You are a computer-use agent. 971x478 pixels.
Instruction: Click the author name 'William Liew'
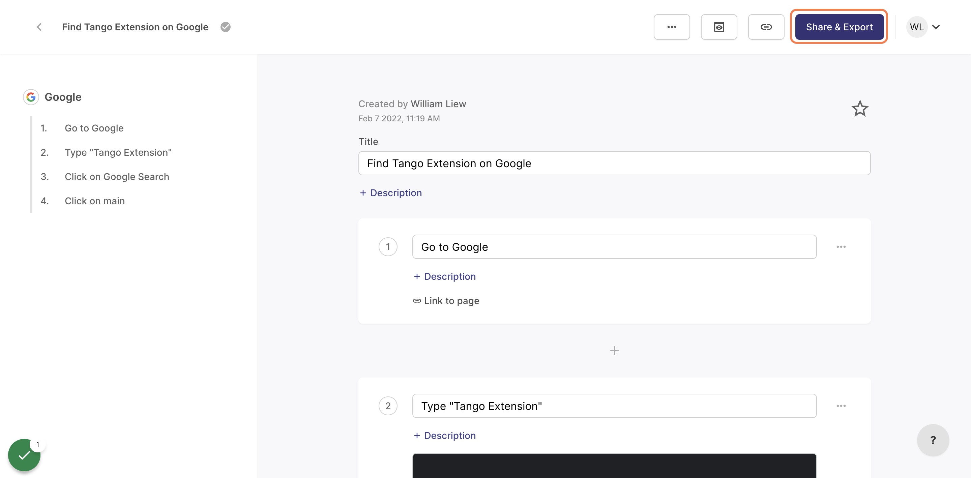(x=438, y=104)
